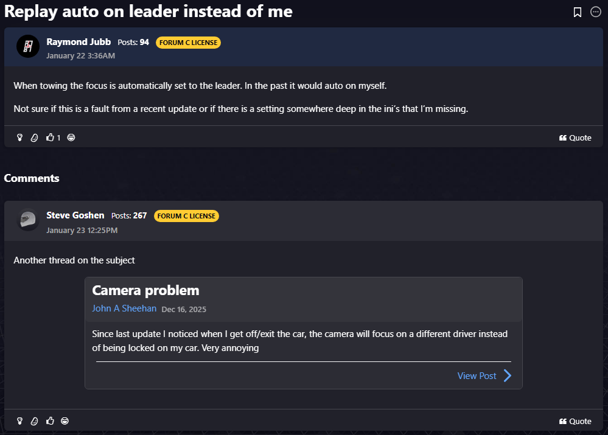Open Raymond Jubb's avatar
Screen dimensions: 608x435
point(28,46)
